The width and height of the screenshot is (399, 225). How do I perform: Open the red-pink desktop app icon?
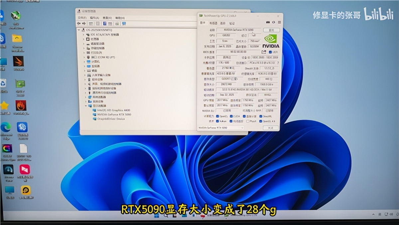tap(25, 169)
